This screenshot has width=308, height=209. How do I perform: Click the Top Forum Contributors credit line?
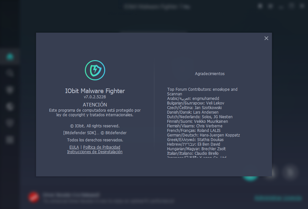[x=202, y=91]
